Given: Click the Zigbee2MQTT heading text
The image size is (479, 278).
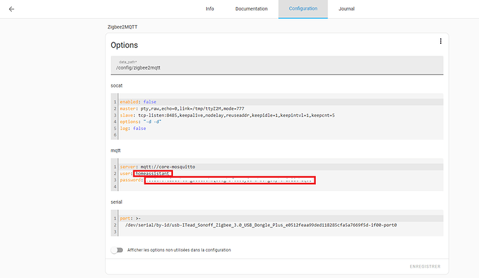Looking at the screenshot, I should click(122, 27).
